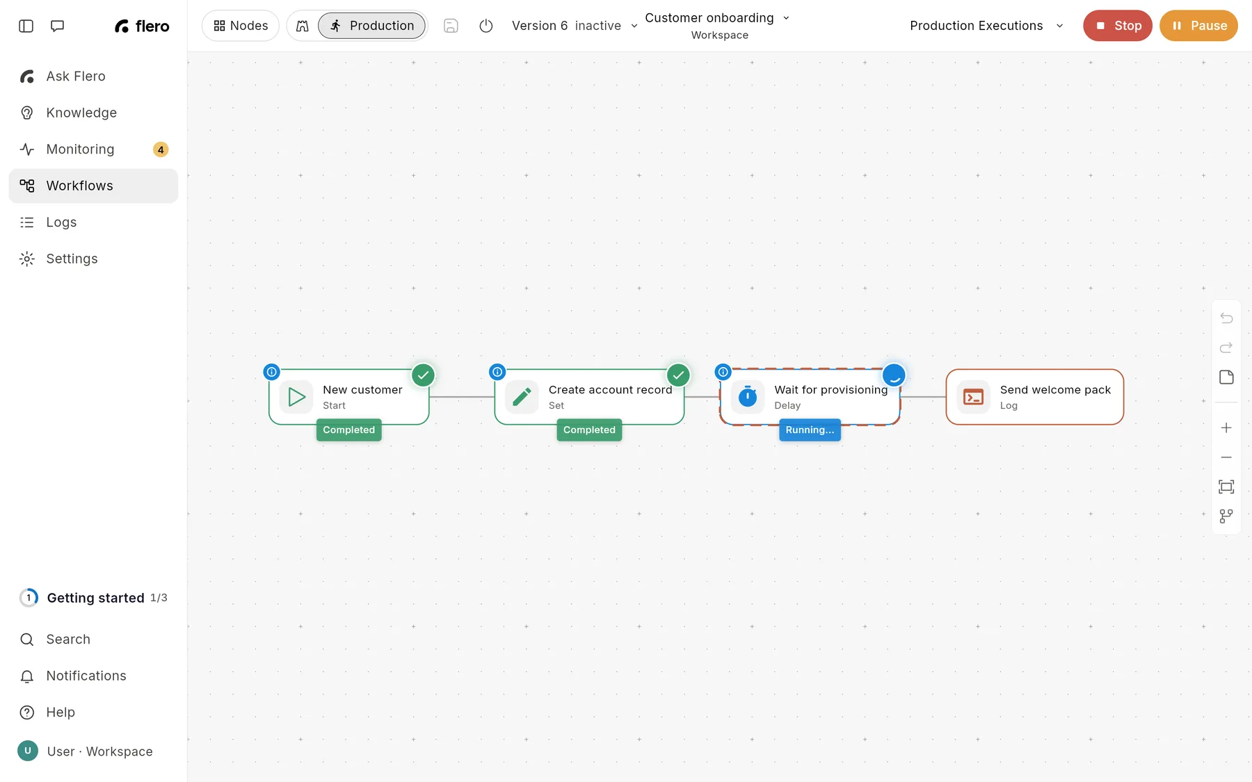Viewport: 1252px width, 782px height.
Task: Open Production Executions dropdown
Action: (x=986, y=26)
